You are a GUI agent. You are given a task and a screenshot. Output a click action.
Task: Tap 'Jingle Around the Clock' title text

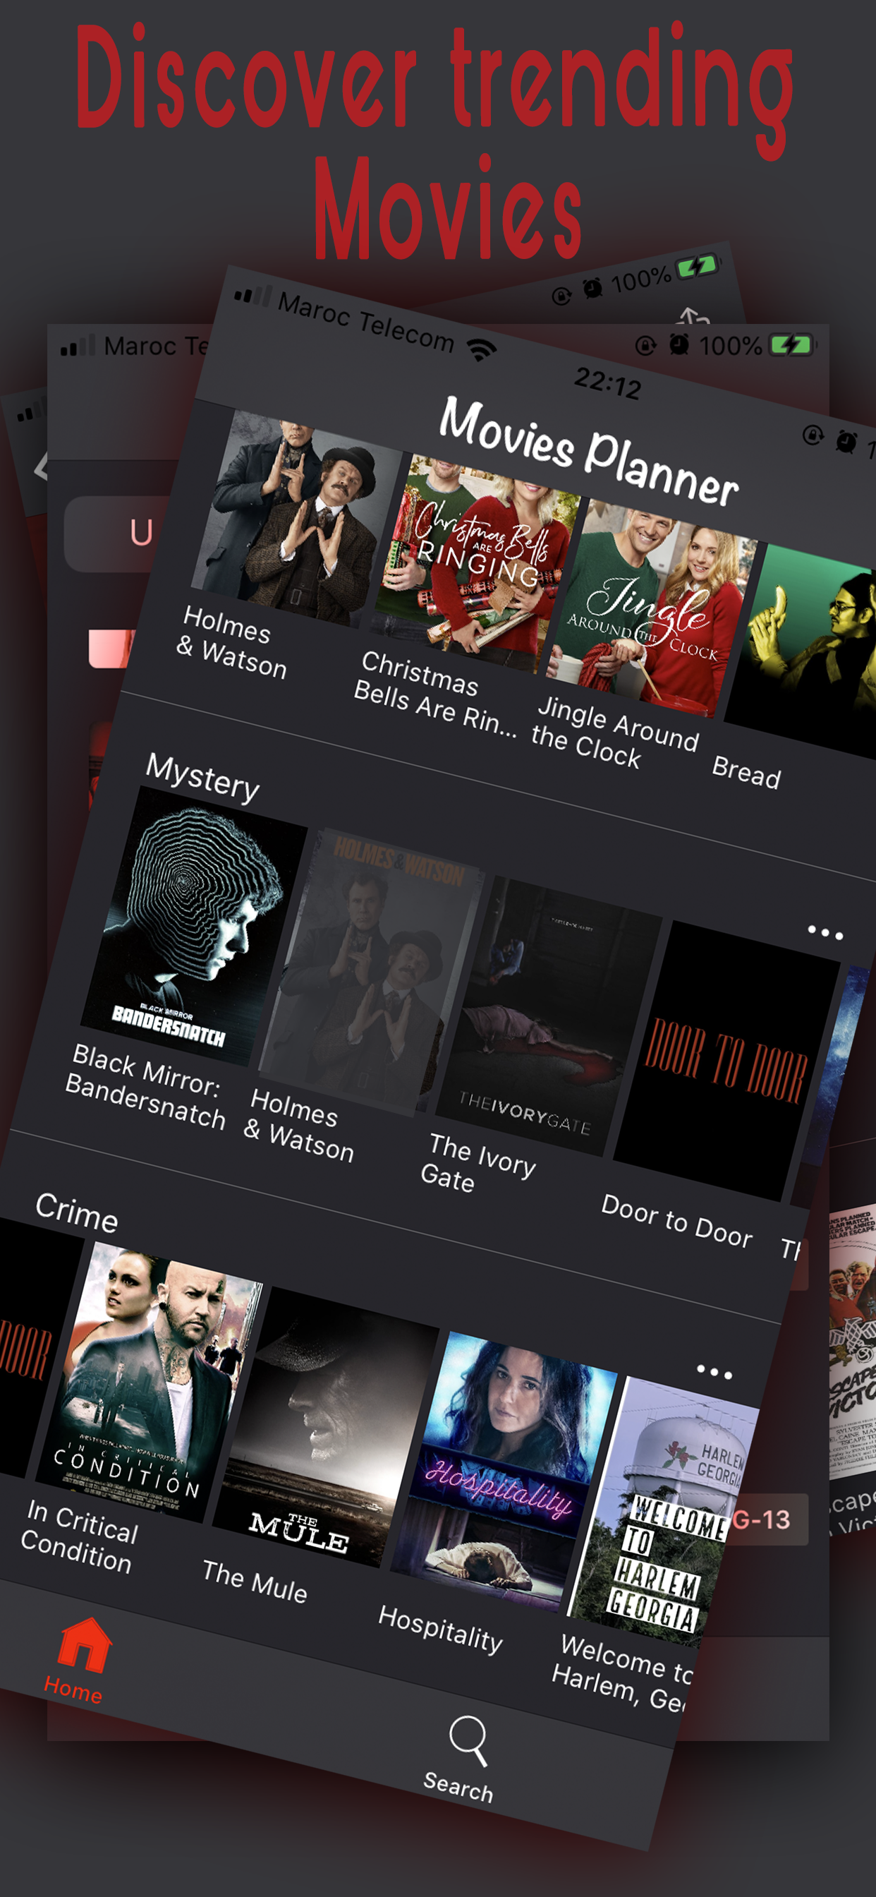pyautogui.click(x=614, y=732)
